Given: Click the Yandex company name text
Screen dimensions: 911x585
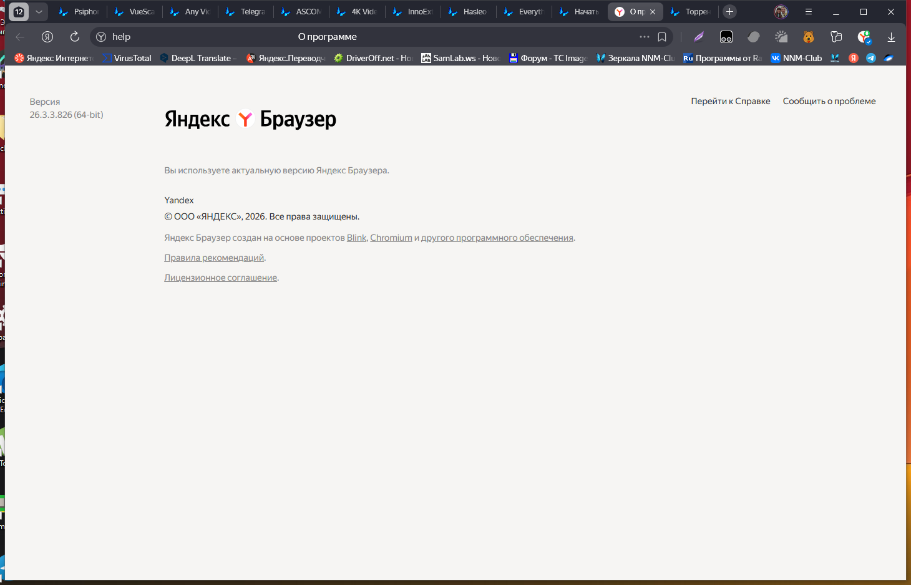Looking at the screenshot, I should [x=179, y=200].
